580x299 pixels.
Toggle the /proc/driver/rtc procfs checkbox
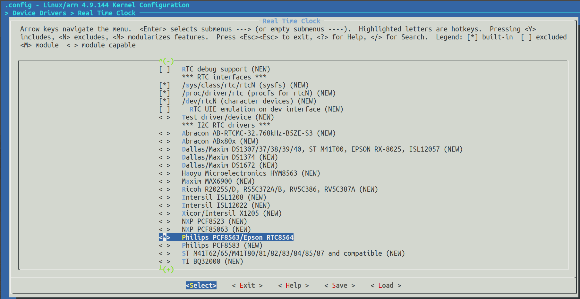[165, 93]
